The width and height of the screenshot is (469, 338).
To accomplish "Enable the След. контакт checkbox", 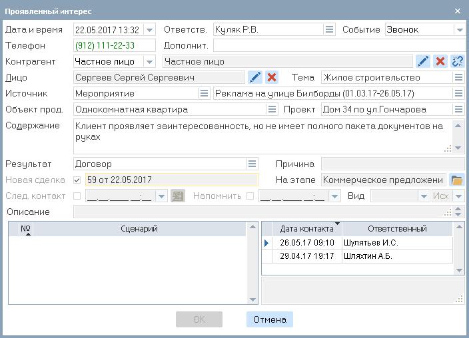I will click(77, 196).
